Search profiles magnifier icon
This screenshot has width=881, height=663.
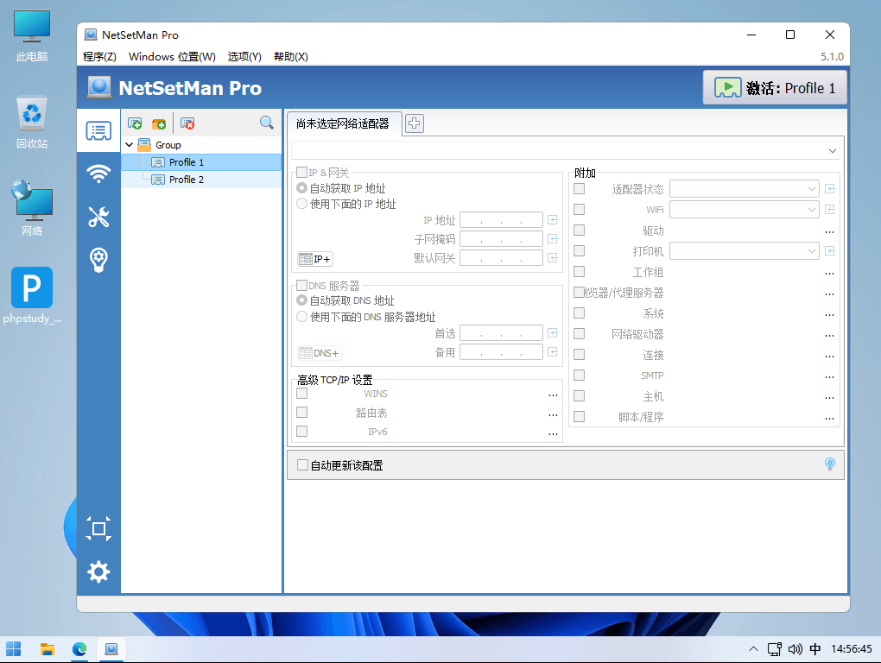coord(267,123)
